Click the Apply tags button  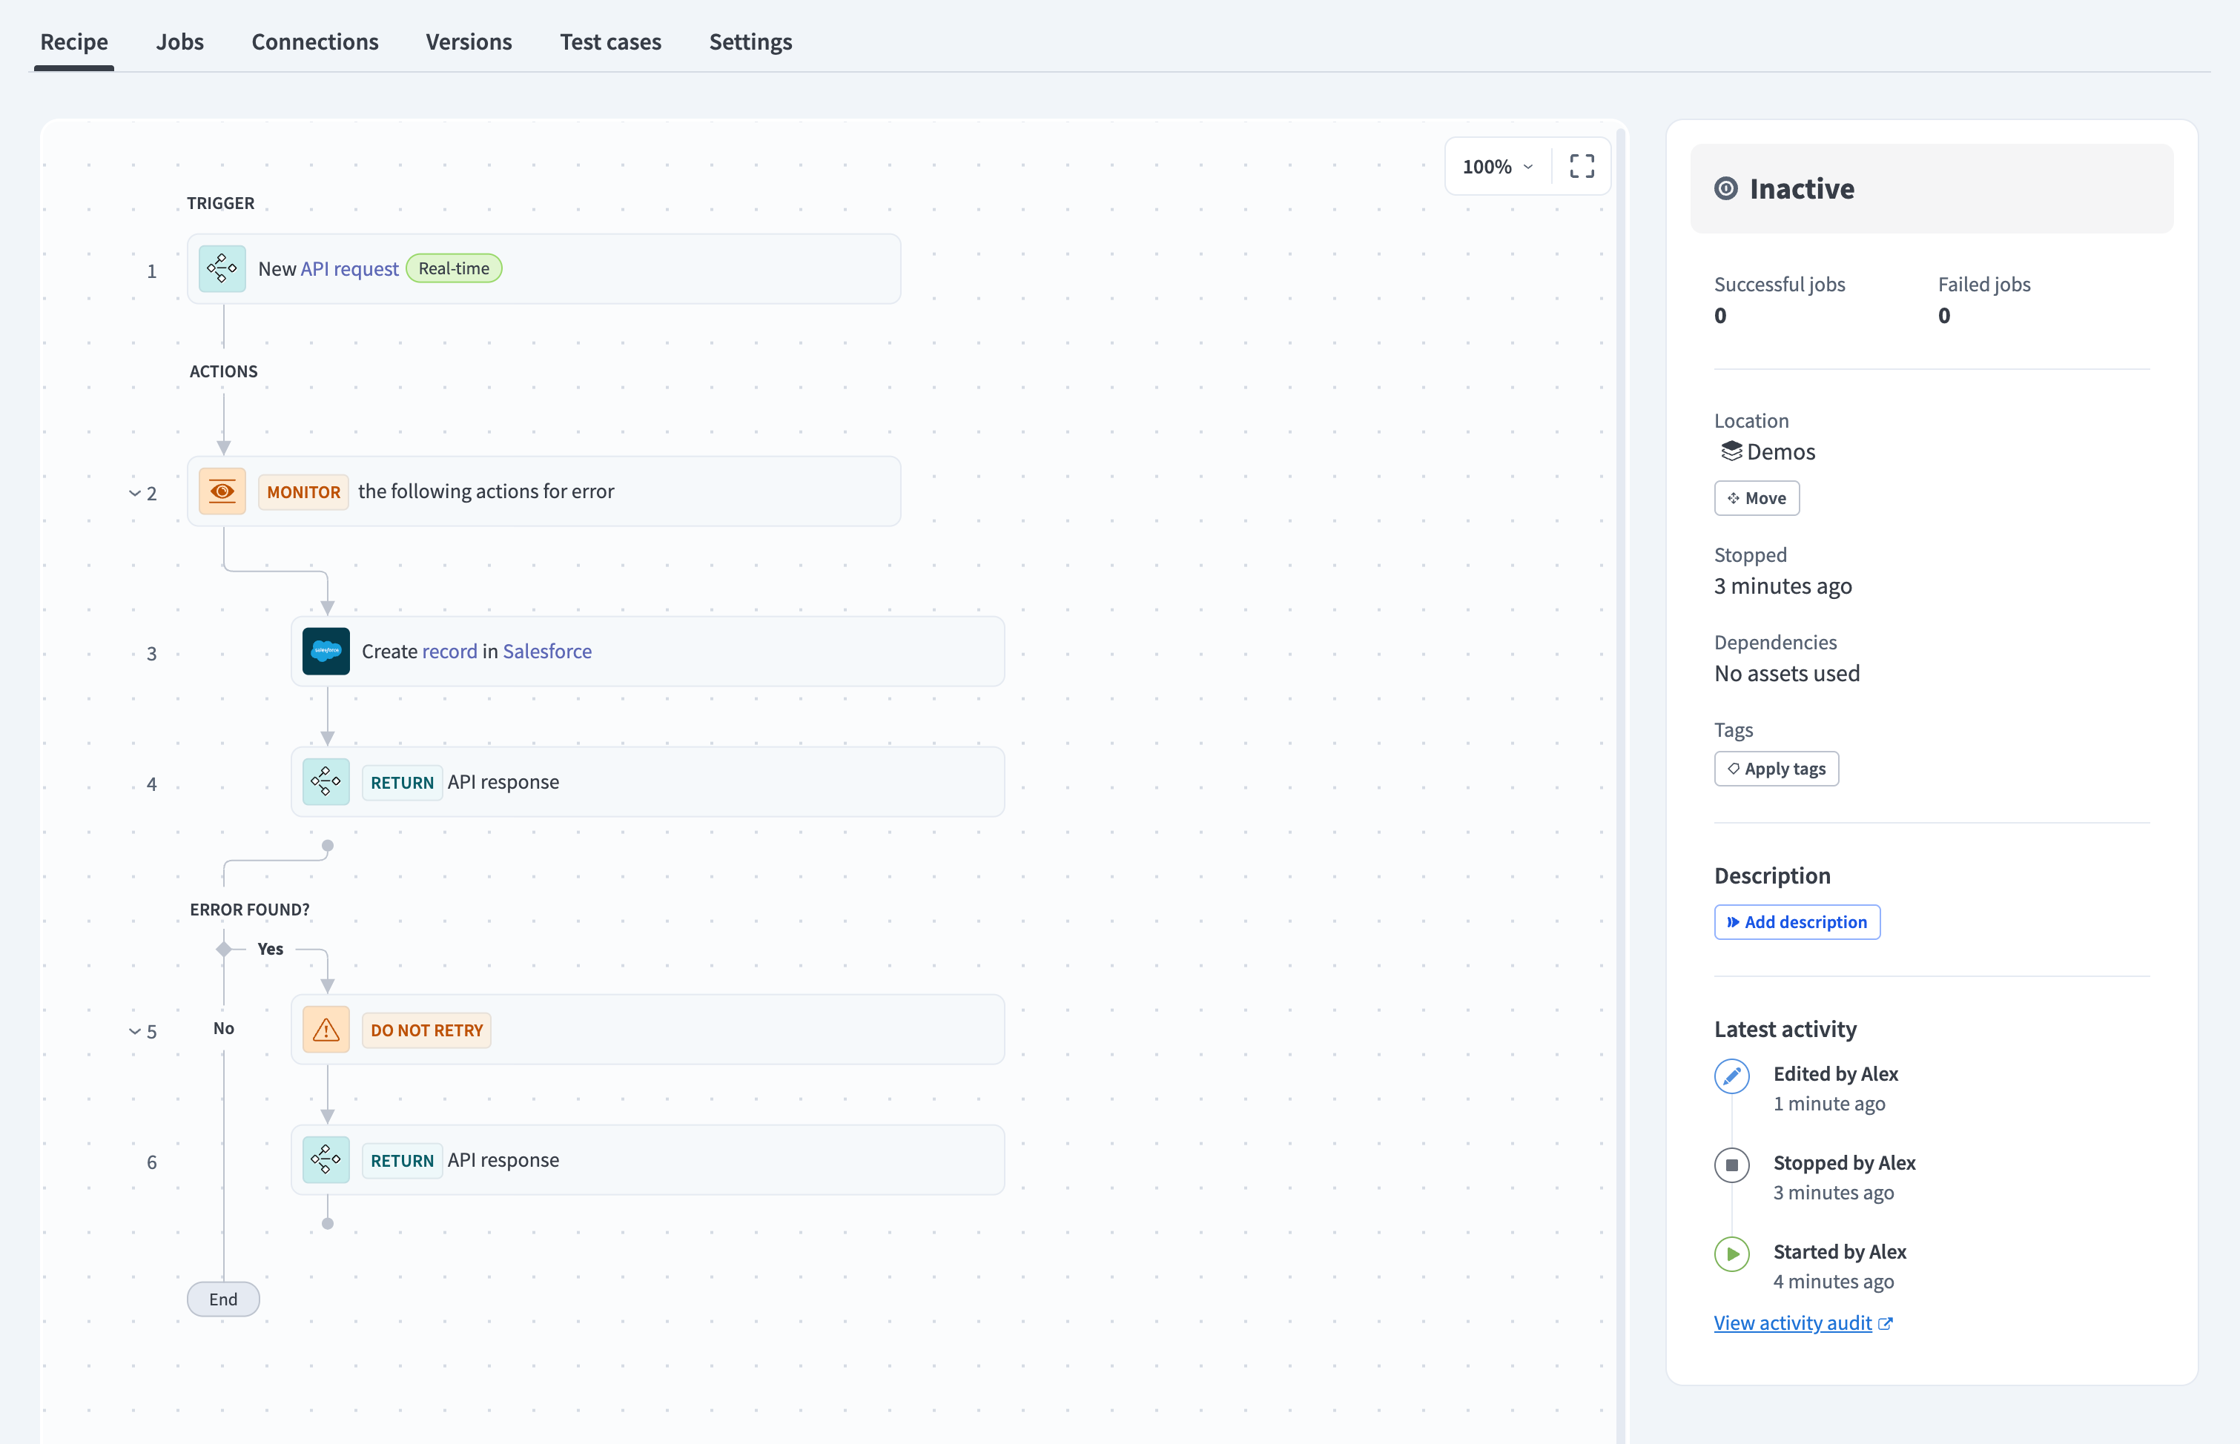click(x=1777, y=769)
